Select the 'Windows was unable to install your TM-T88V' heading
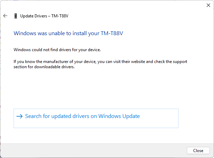Image resolution: width=214 pixels, height=158 pixels. 68,33
